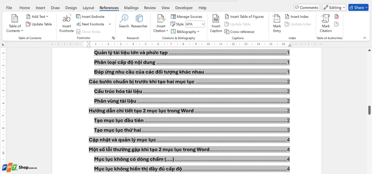This screenshot has width=372, height=174.
Task: Click the tab selector at ruler corner
Action: pos(3,45)
